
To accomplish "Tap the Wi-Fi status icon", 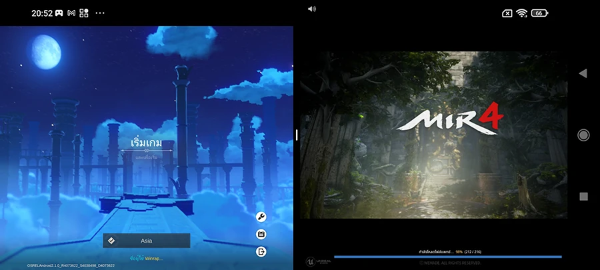I will tap(521, 13).
